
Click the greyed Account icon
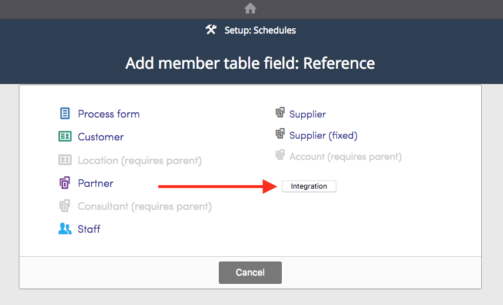tap(280, 155)
